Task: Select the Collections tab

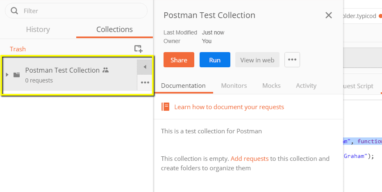Action: click(114, 30)
